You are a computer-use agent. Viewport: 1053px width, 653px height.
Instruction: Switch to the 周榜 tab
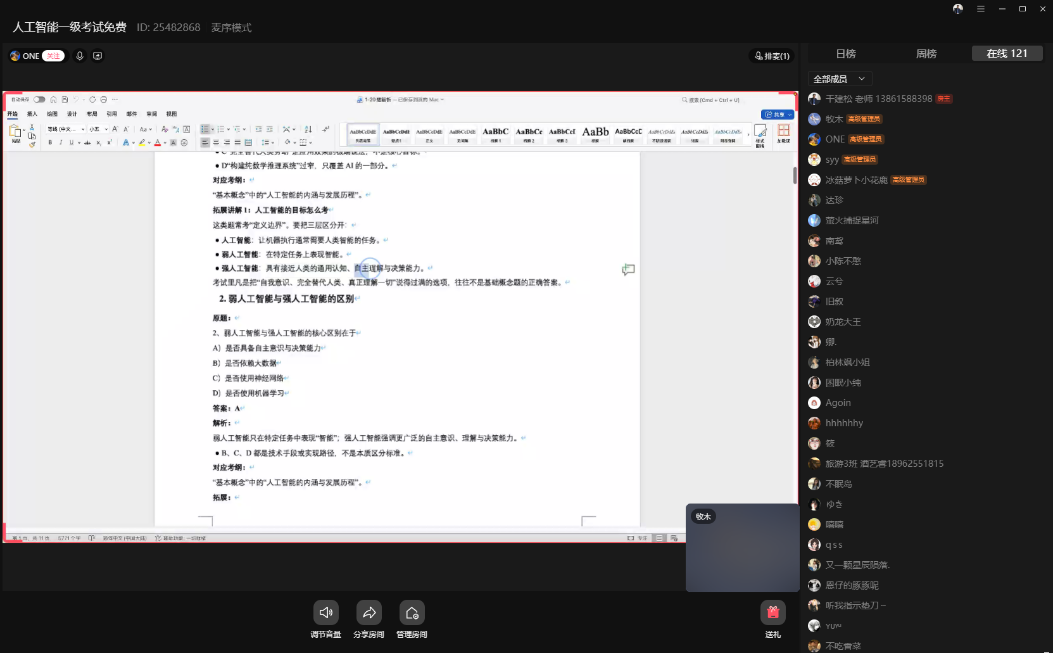click(926, 54)
